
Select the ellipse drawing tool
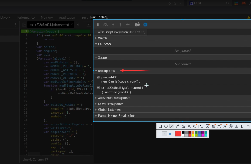[166, 126]
